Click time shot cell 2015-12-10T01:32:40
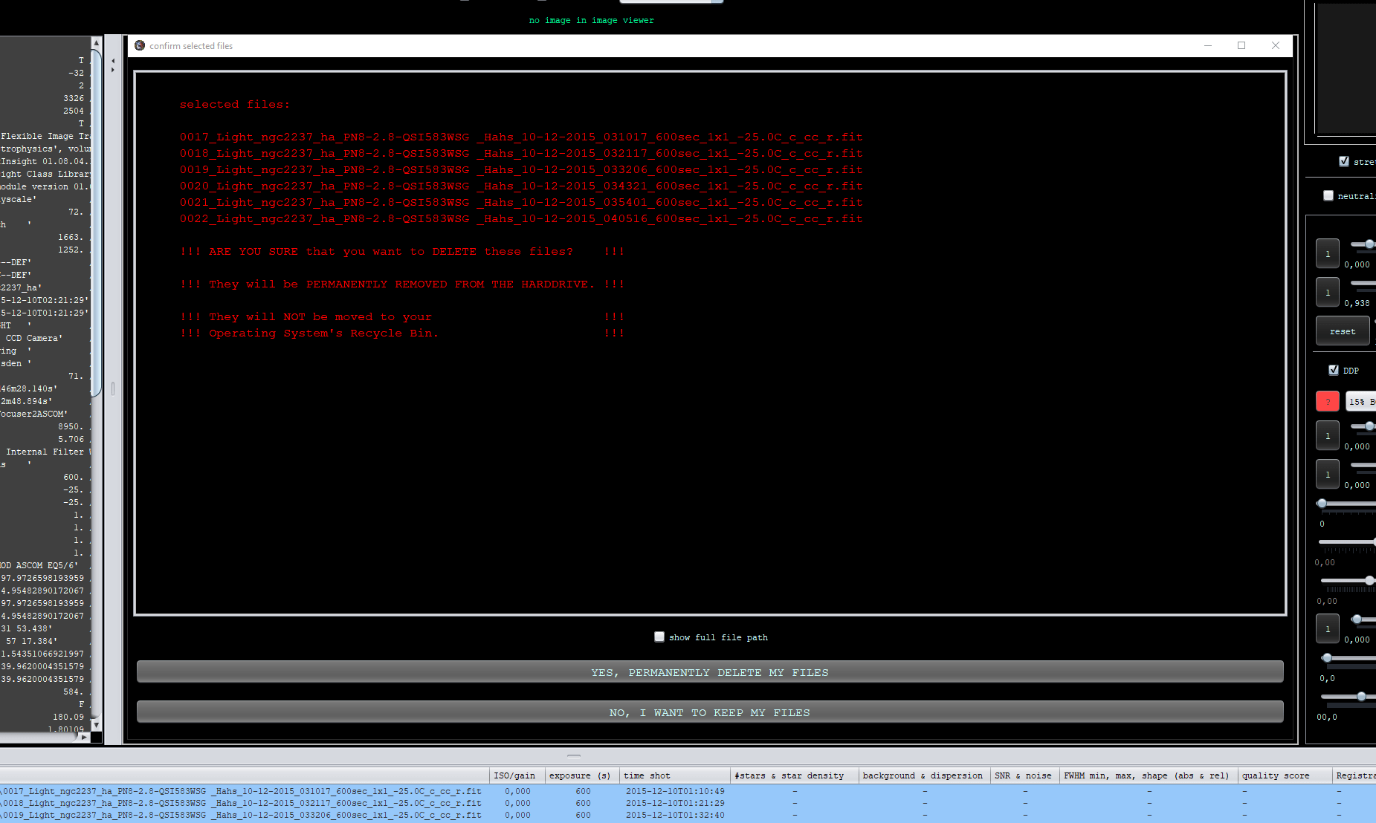 [675, 815]
